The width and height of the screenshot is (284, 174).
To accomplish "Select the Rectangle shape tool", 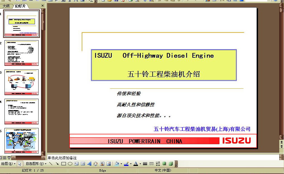I will 64,164.
